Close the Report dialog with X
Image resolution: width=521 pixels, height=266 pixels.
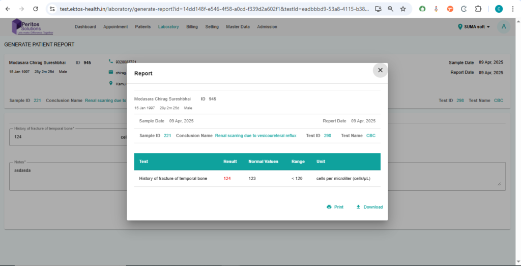click(x=380, y=70)
